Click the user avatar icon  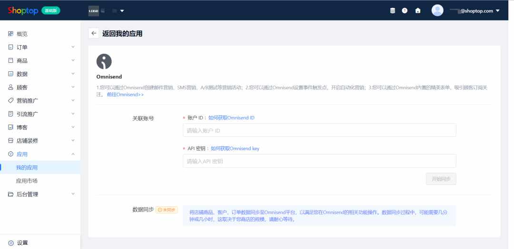(437, 10)
